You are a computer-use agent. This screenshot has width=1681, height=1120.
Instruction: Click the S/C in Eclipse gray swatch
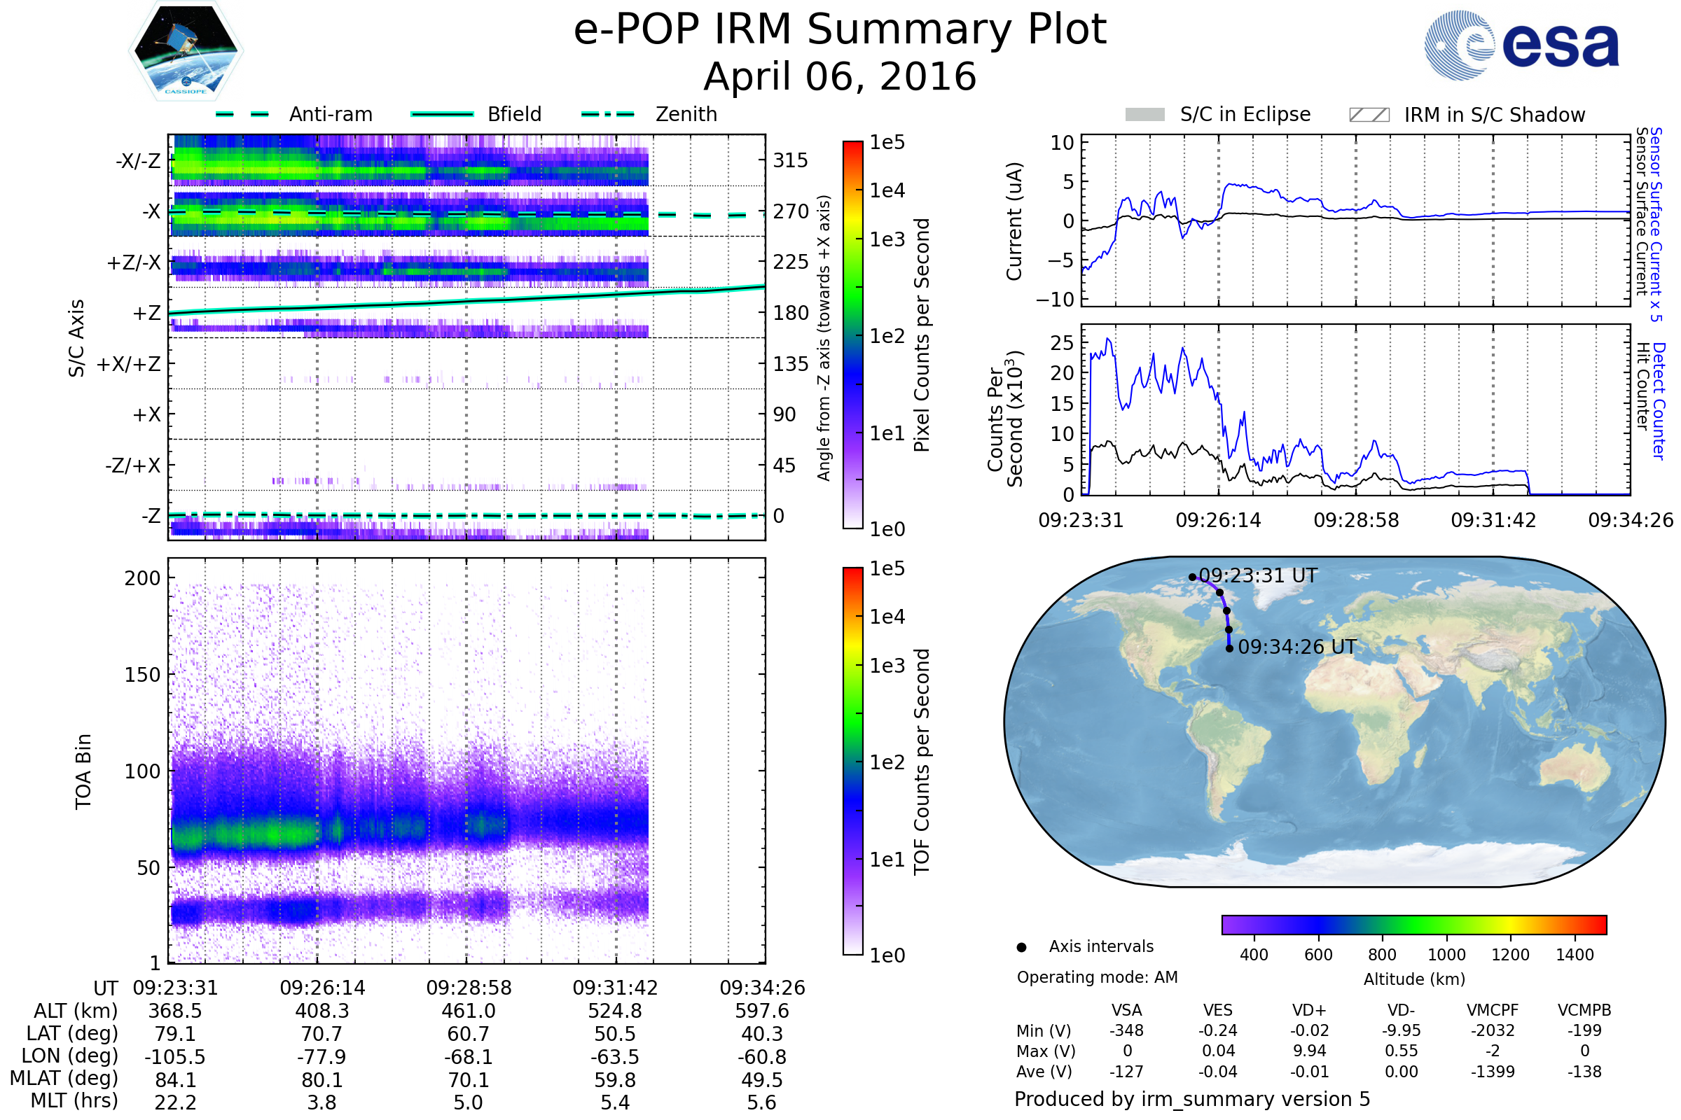[x=1144, y=115]
